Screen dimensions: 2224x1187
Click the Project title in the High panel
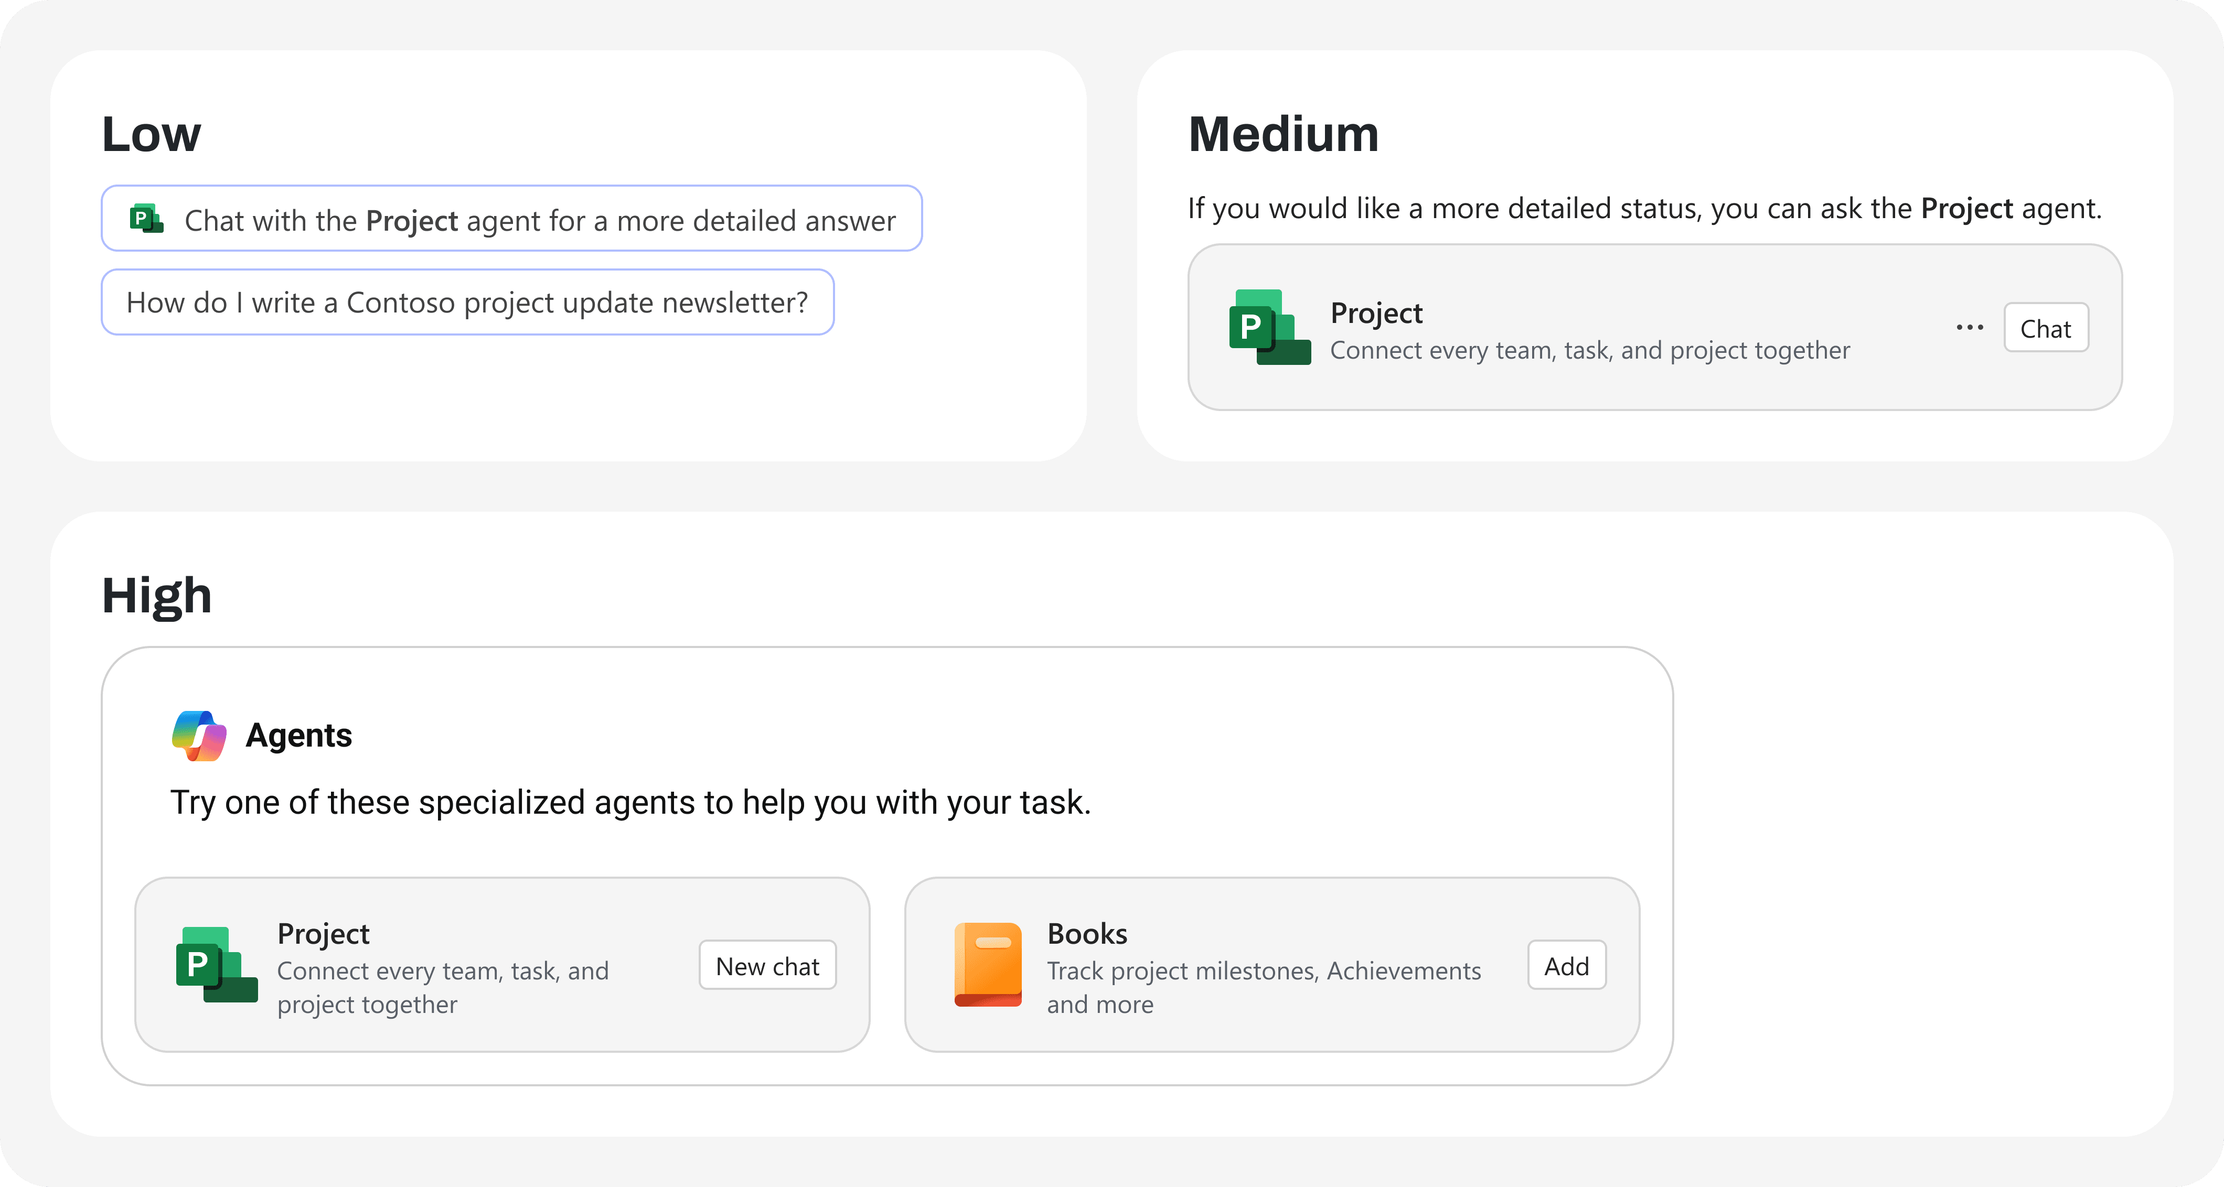pyautogui.click(x=323, y=933)
